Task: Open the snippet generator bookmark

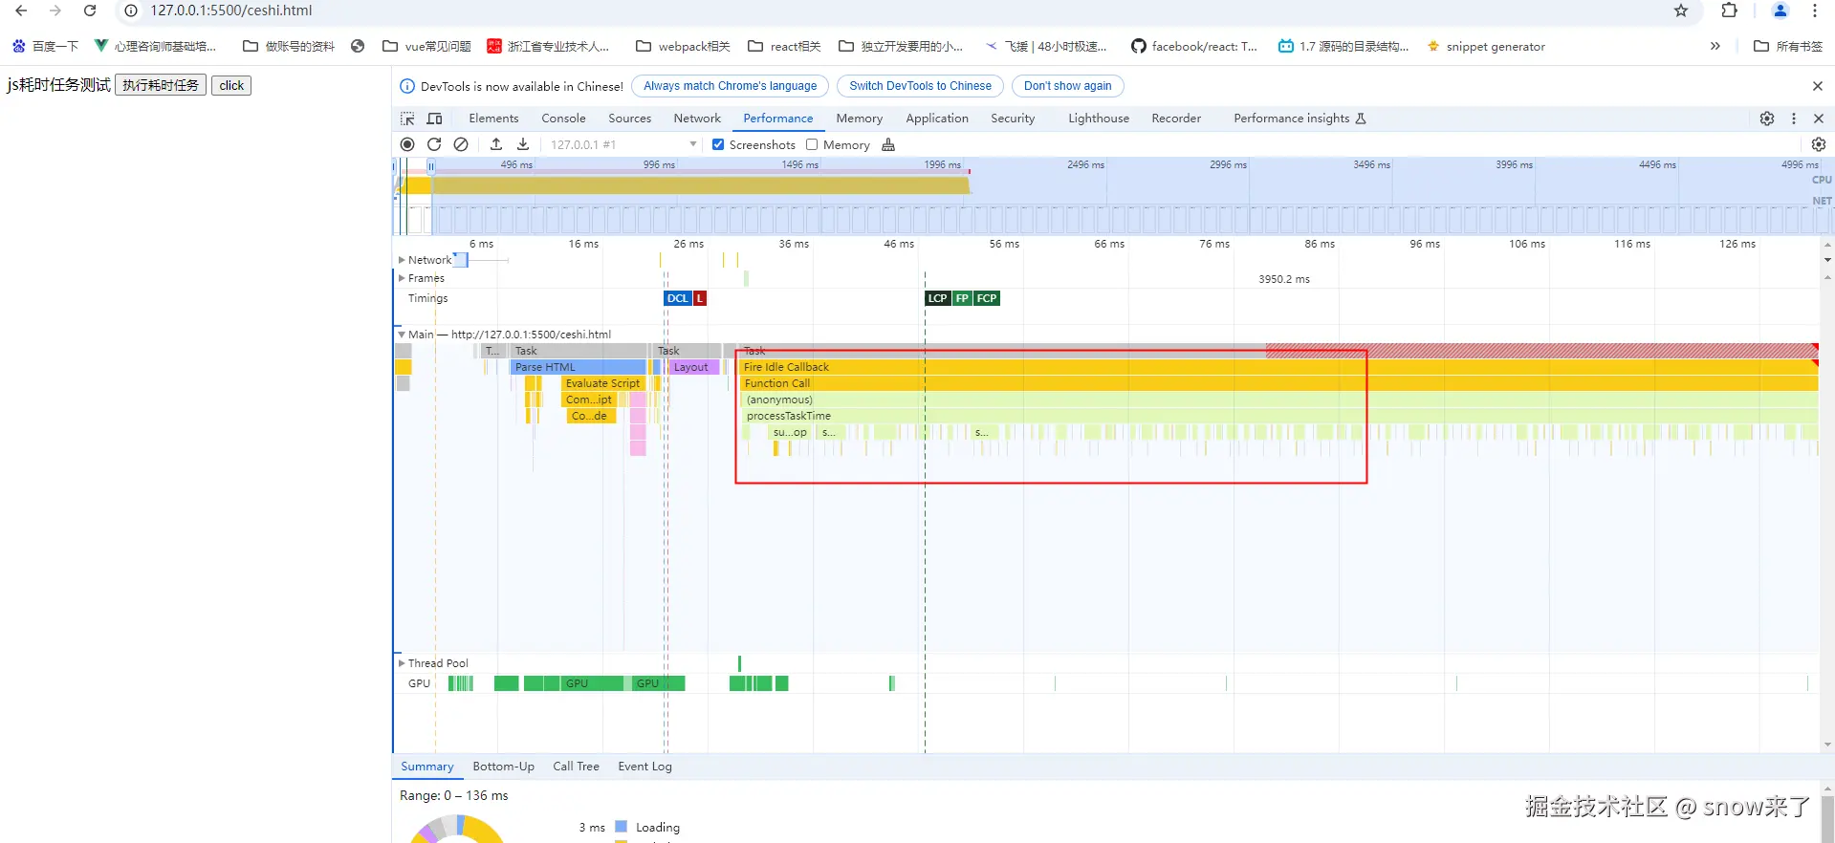Action: click(x=1485, y=46)
